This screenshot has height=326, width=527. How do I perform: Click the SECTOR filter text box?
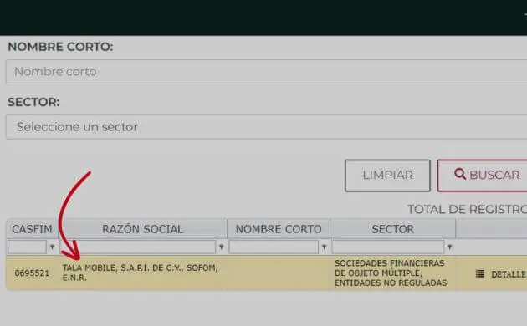coord(388,247)
